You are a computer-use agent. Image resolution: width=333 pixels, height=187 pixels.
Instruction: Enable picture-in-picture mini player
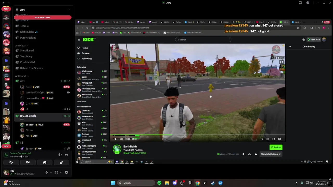[x=262, y=139]
